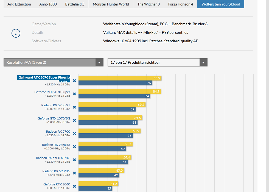Click the blue 61 bar
The height and width of the screenshot is (192, 269).
(108, 123)
